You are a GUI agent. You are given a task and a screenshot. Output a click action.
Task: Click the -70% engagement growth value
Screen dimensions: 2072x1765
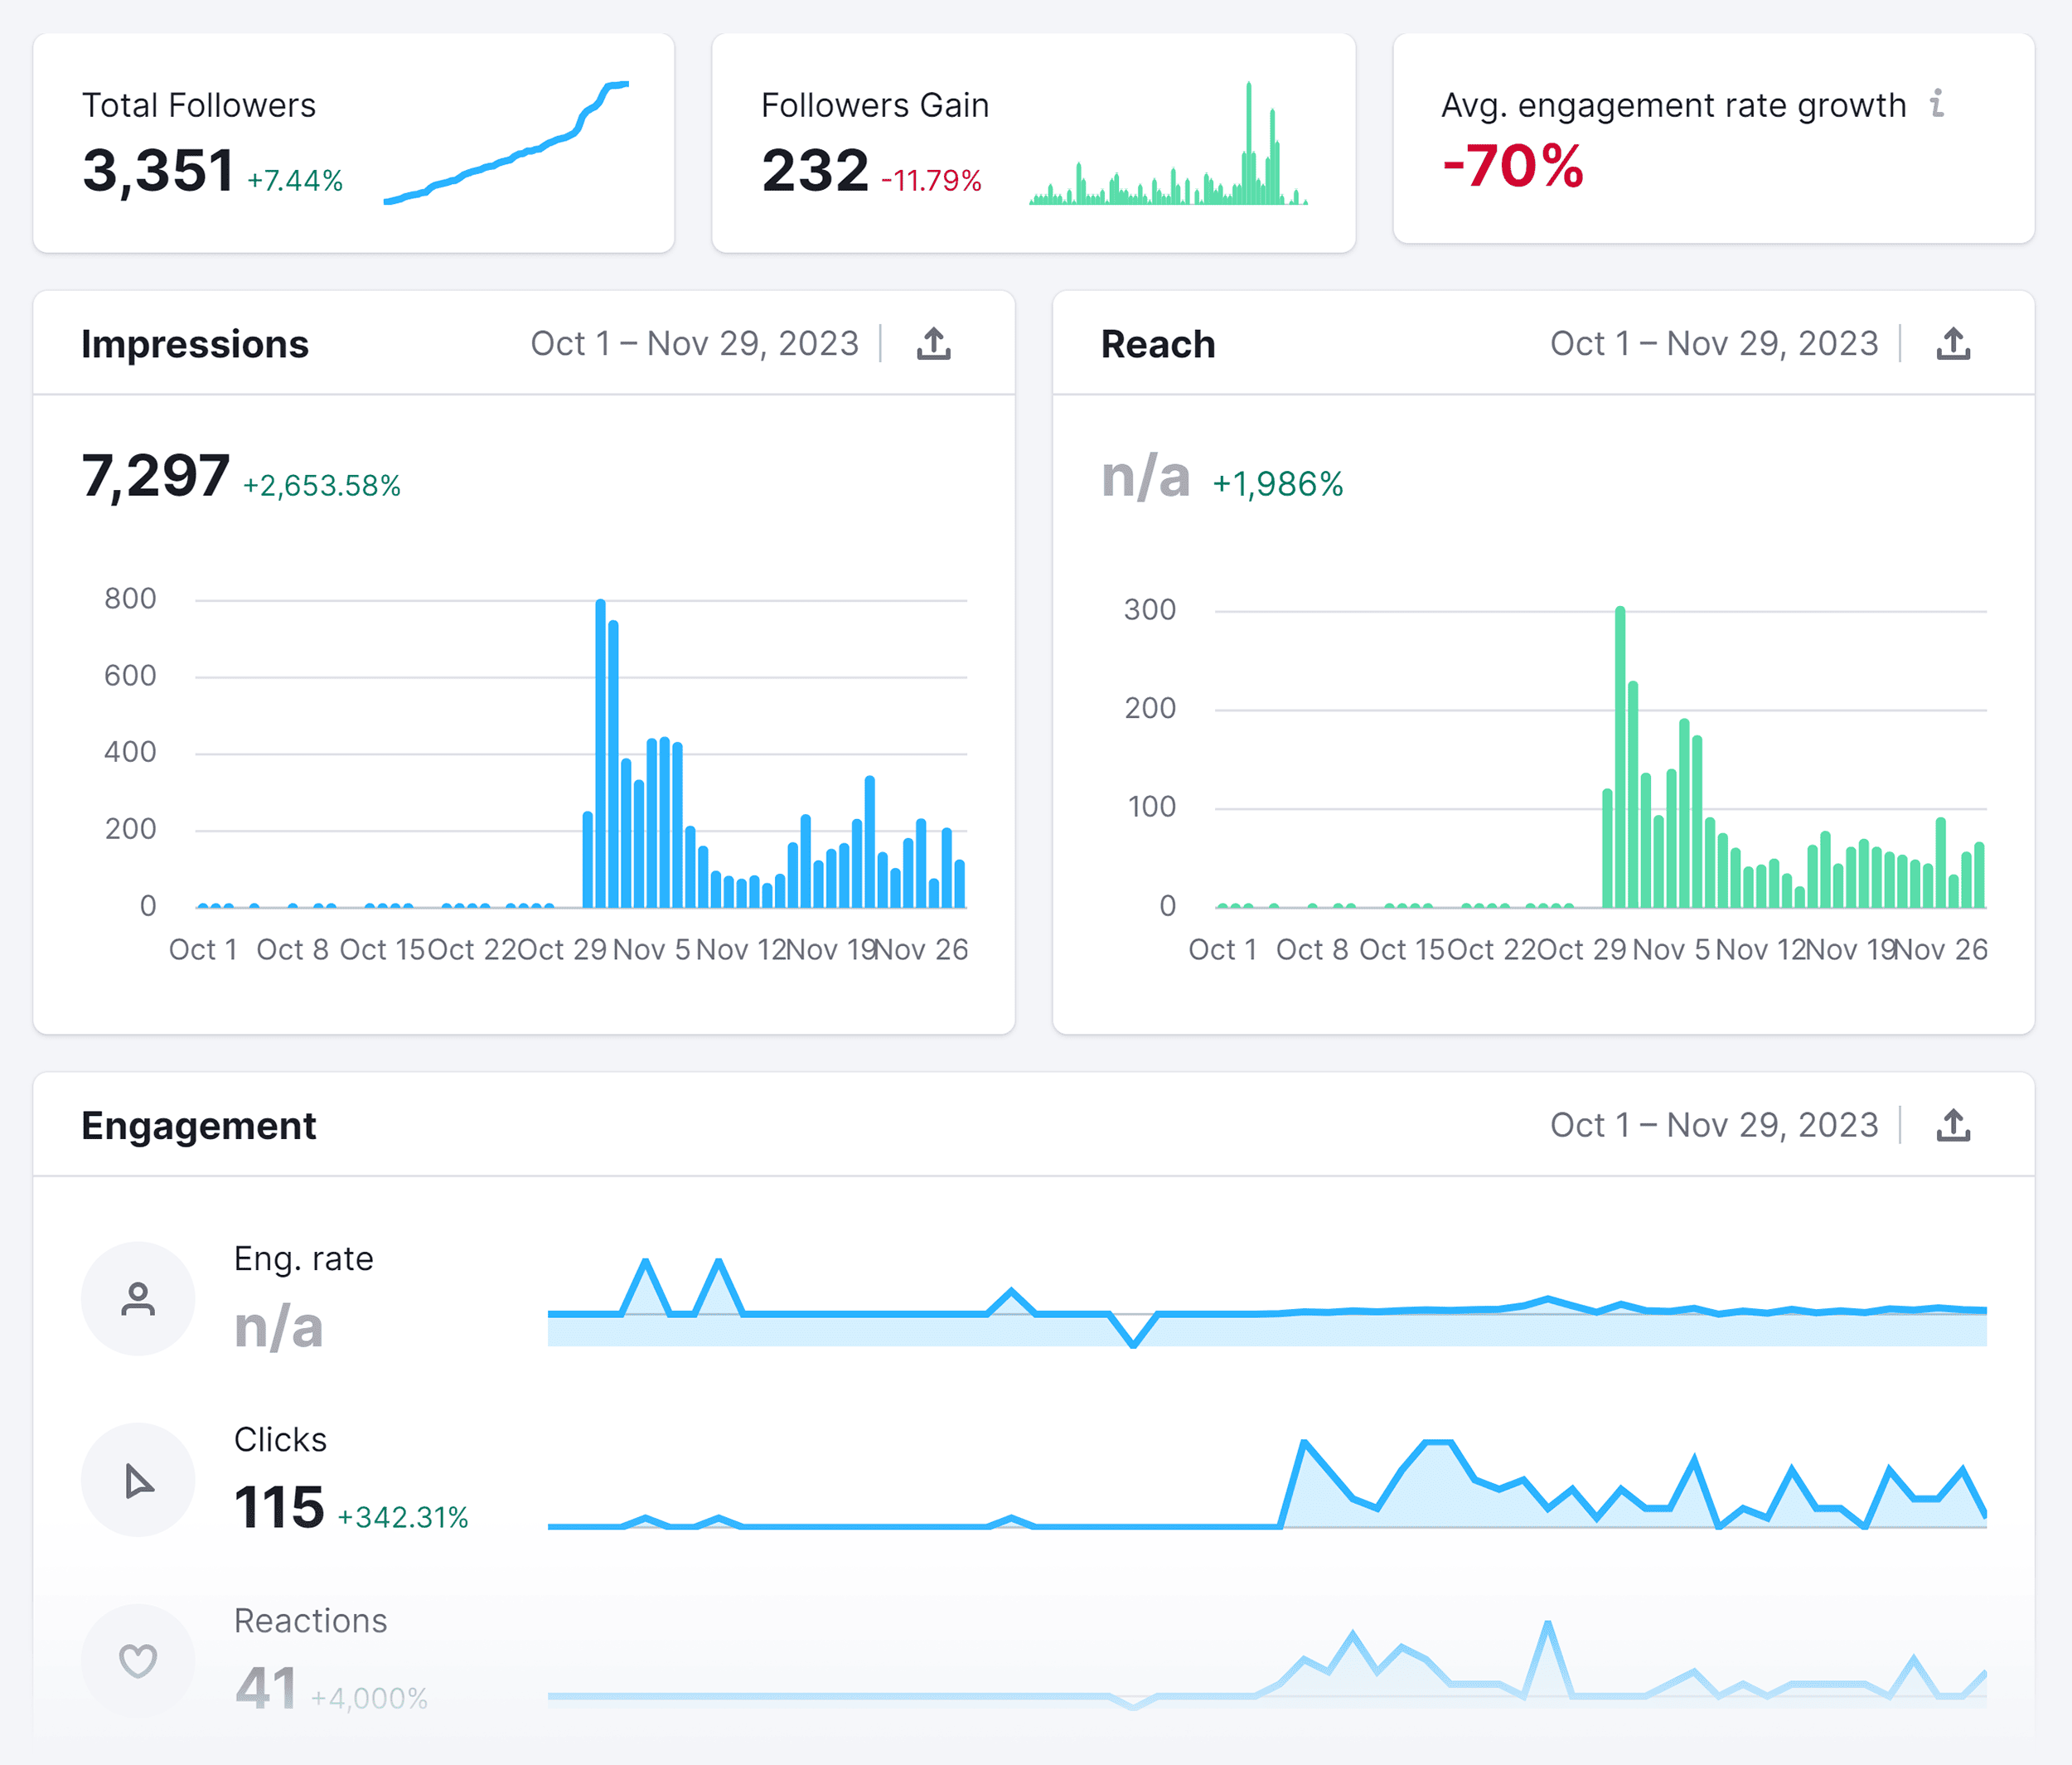pos(1513,165)
